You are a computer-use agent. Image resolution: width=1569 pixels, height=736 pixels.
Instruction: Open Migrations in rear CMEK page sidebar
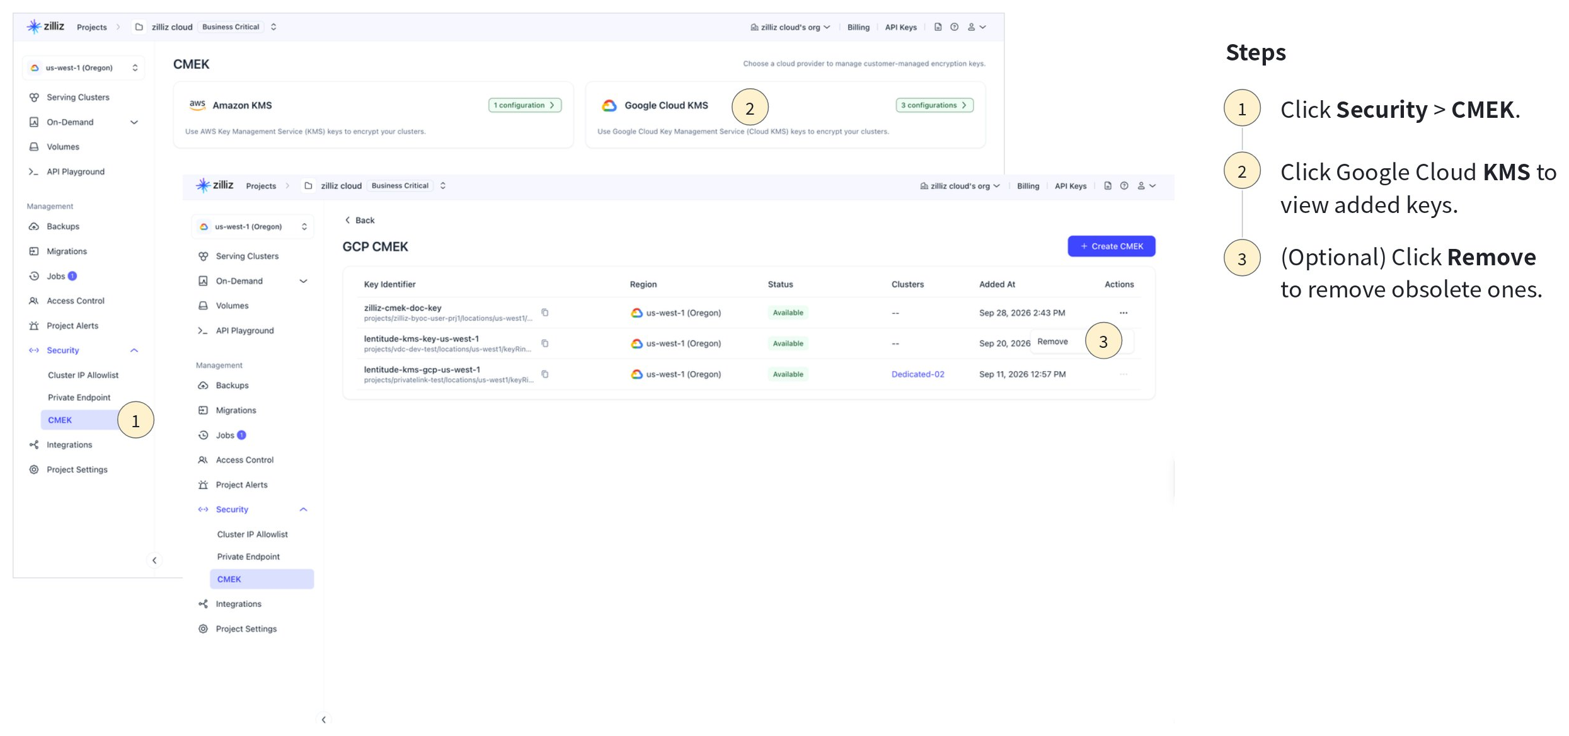(67, 251)
